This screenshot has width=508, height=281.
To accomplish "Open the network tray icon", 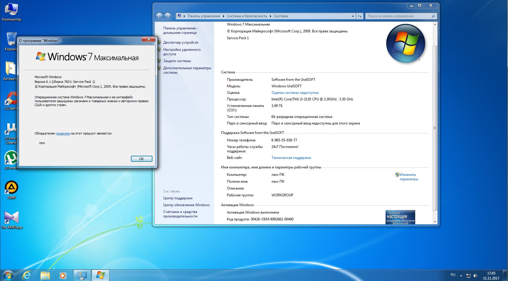I will 468,276.
